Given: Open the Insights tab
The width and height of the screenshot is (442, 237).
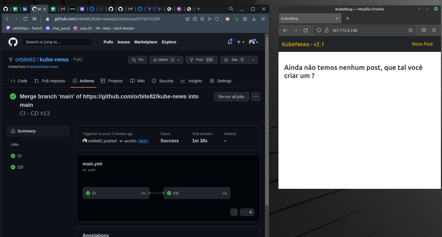Looking at the screenshot, I should [x=192, y=81].
